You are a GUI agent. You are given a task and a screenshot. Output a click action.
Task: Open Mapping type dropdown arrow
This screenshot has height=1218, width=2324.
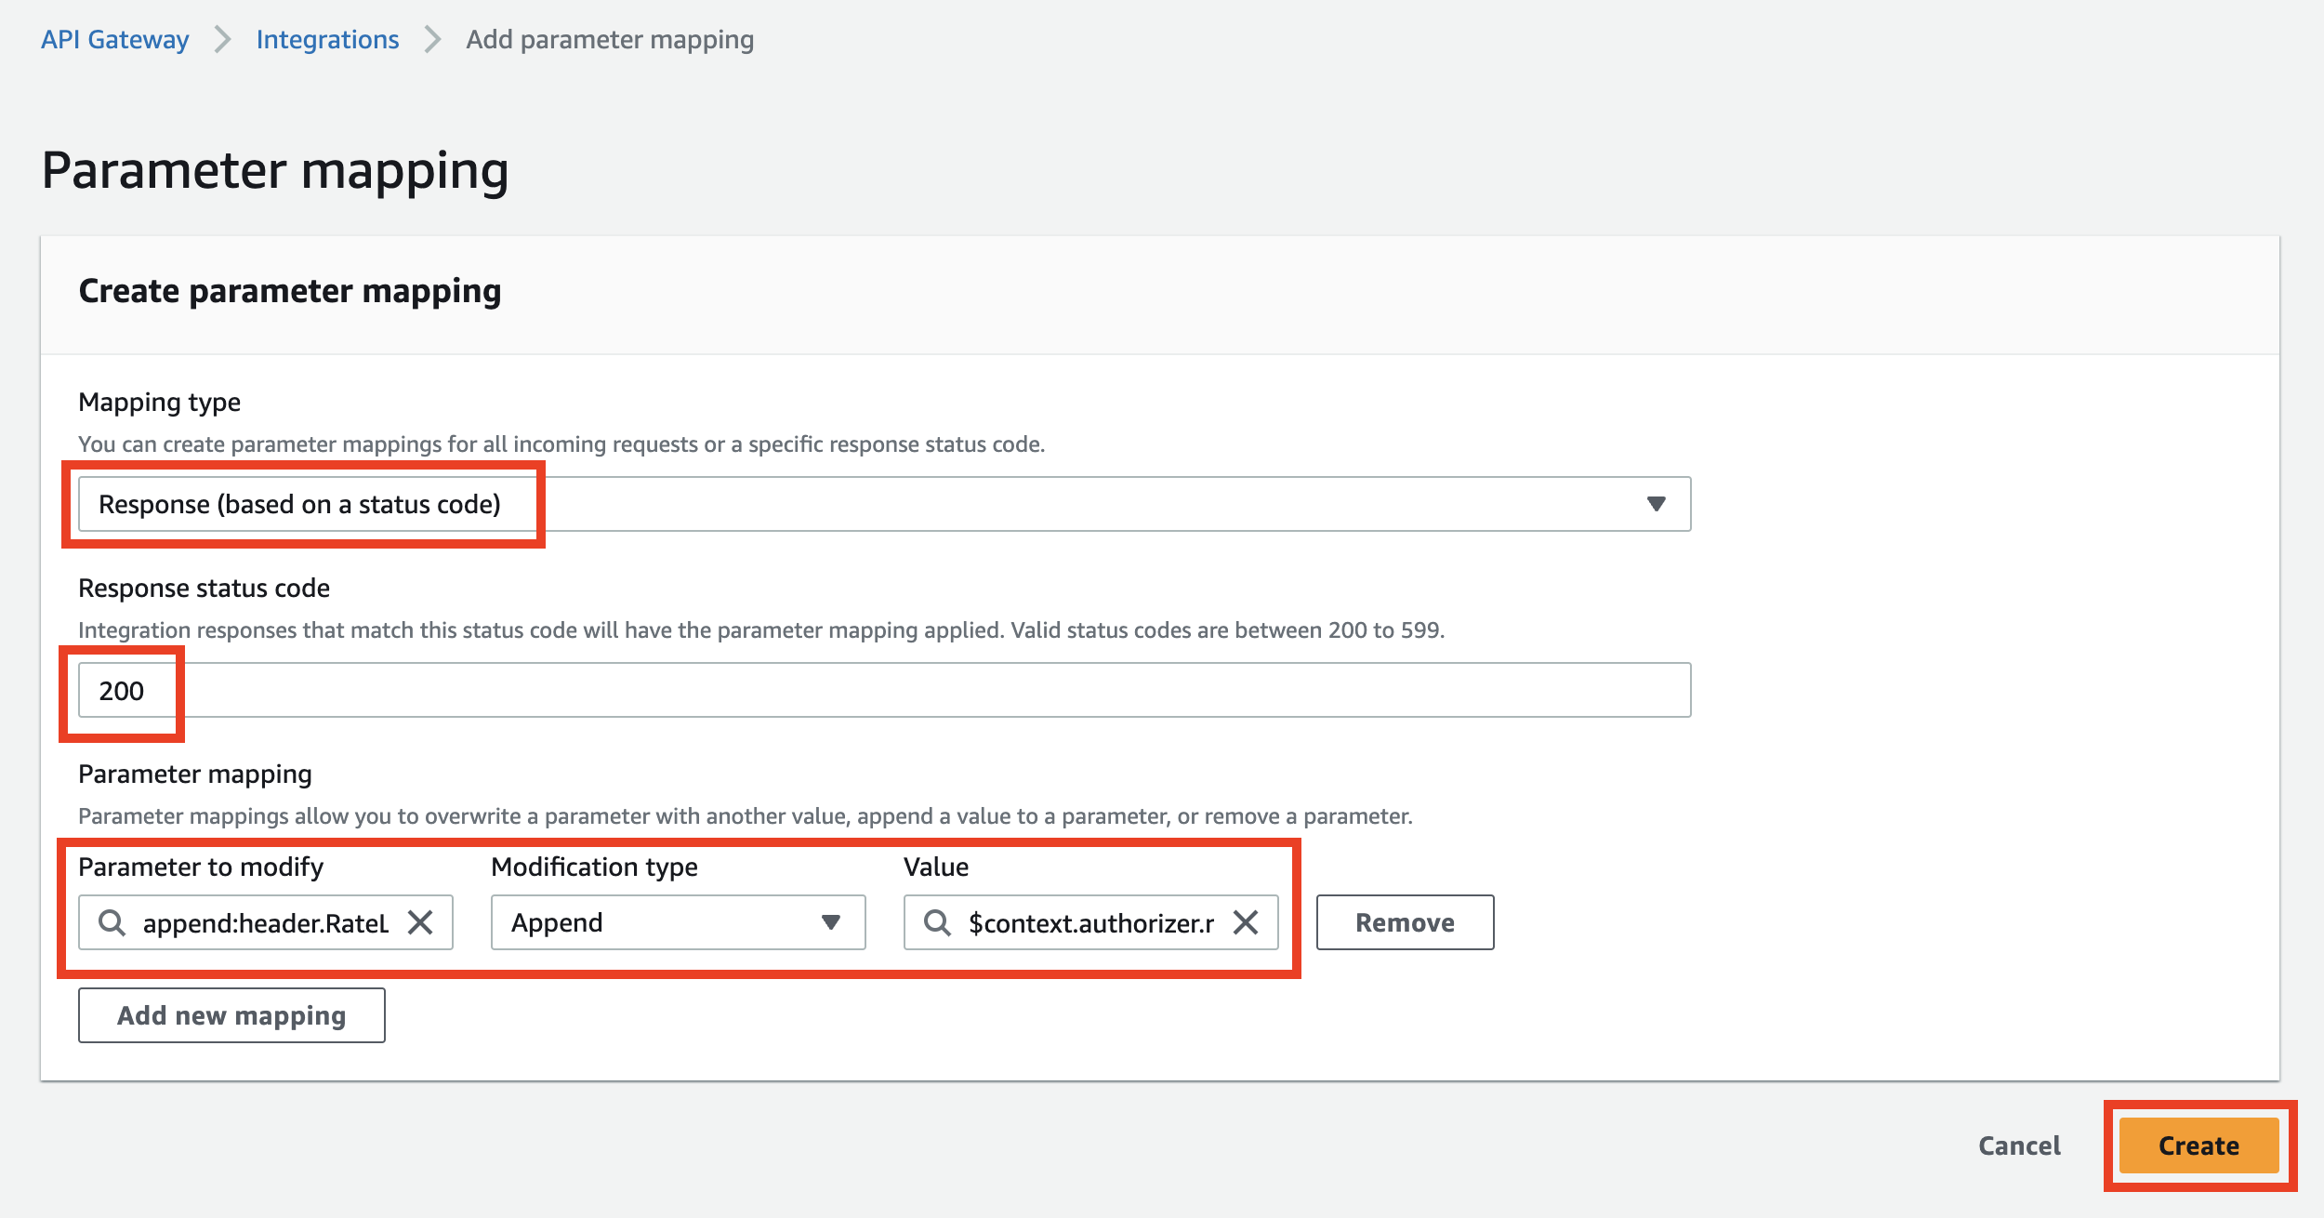[1656, 504]
